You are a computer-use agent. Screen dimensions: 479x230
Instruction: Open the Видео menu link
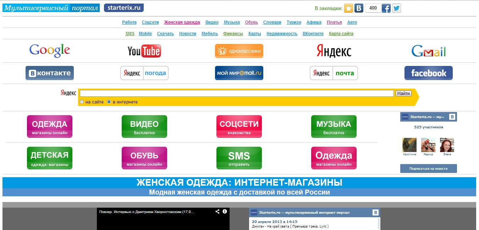tap(212, 22)
